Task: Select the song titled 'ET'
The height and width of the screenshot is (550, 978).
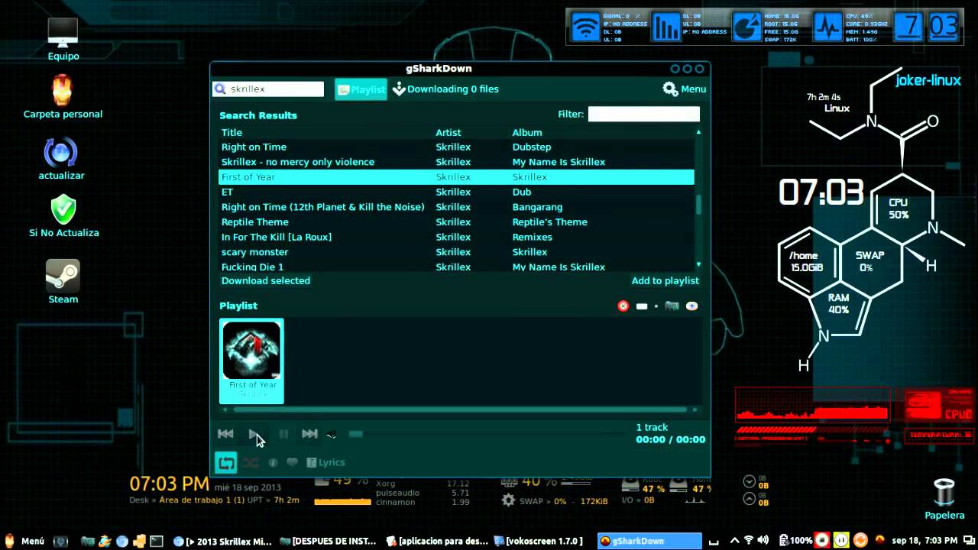Action: (456, 192)
